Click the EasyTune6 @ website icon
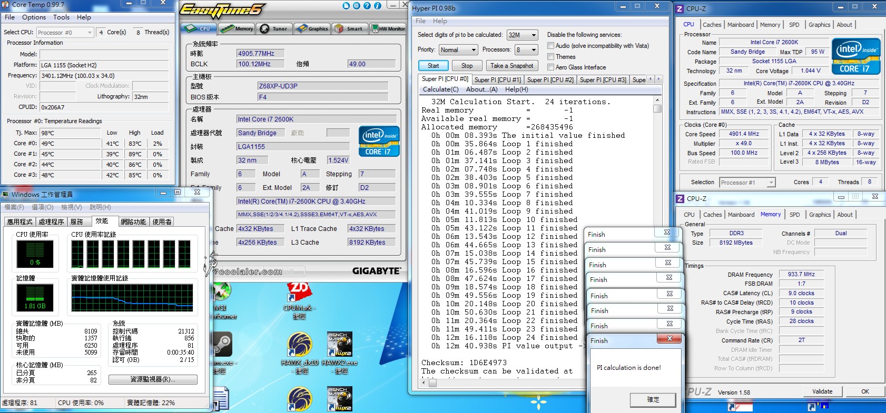 click(357, 6)
